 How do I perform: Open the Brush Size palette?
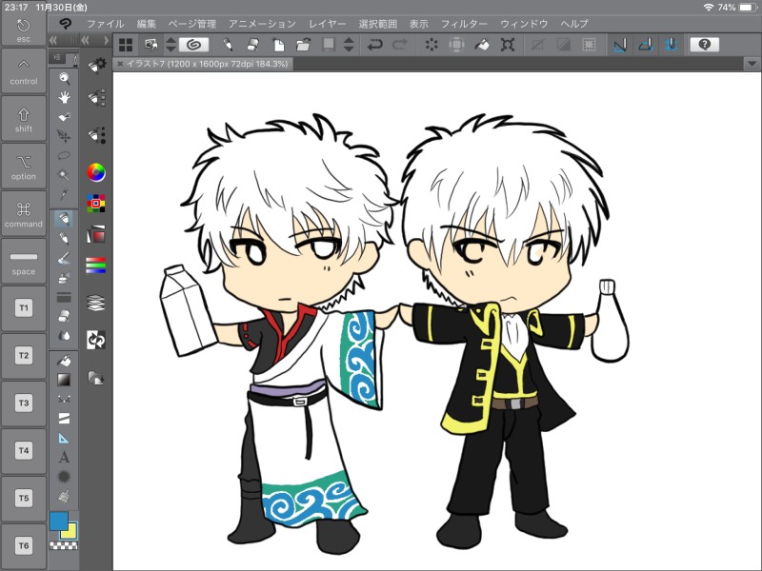pyautogui.click(x=97, y=135)
